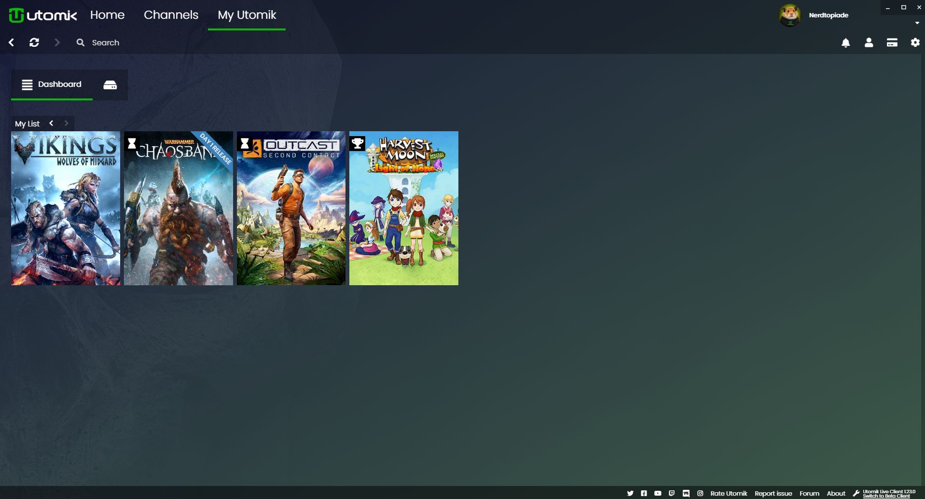Open Outcast Second Contact game cover

[291, 208]
